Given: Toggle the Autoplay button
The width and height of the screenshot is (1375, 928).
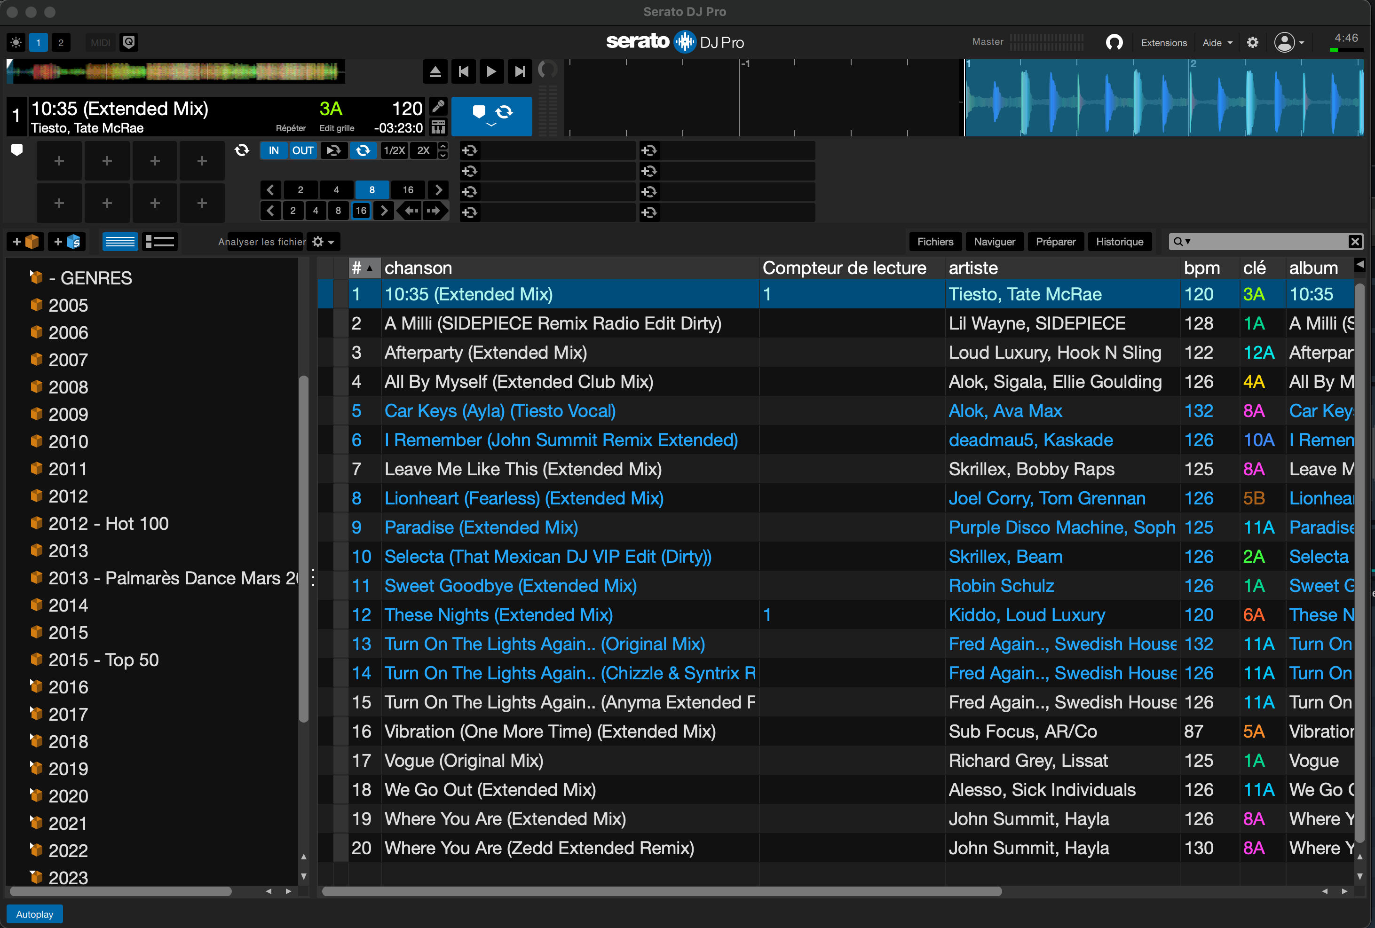Looking at the screenshot, I should pos(34,914).
